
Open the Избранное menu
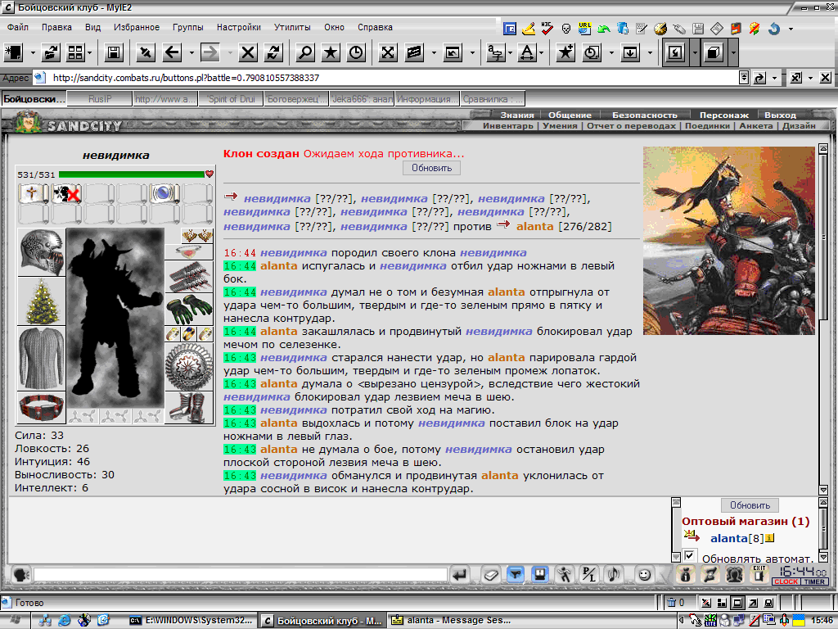pos(137,27)
